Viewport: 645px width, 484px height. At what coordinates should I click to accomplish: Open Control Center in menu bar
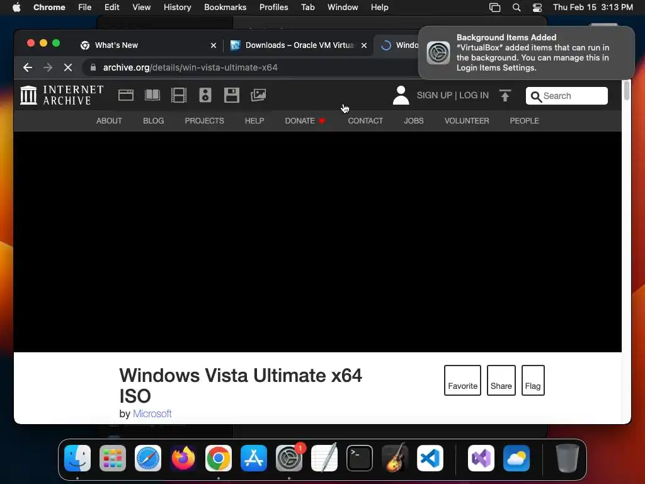537,8
